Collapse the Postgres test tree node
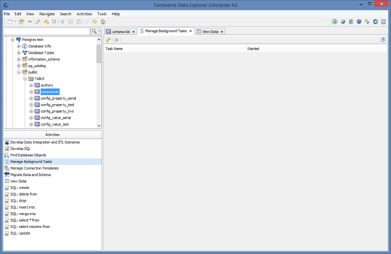 click(x=13, y=40)
